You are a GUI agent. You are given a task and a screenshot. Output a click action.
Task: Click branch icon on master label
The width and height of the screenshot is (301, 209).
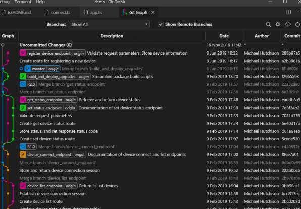(27, 69)
